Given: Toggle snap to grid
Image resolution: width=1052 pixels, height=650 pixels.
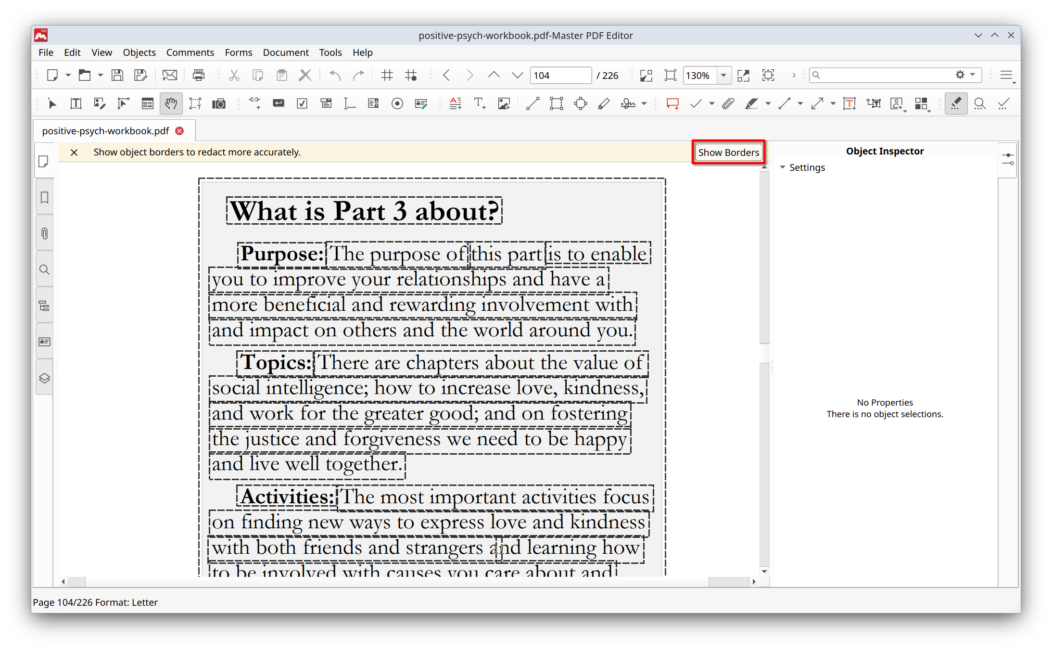Looking at the screenshot, I should pos(411,75).
